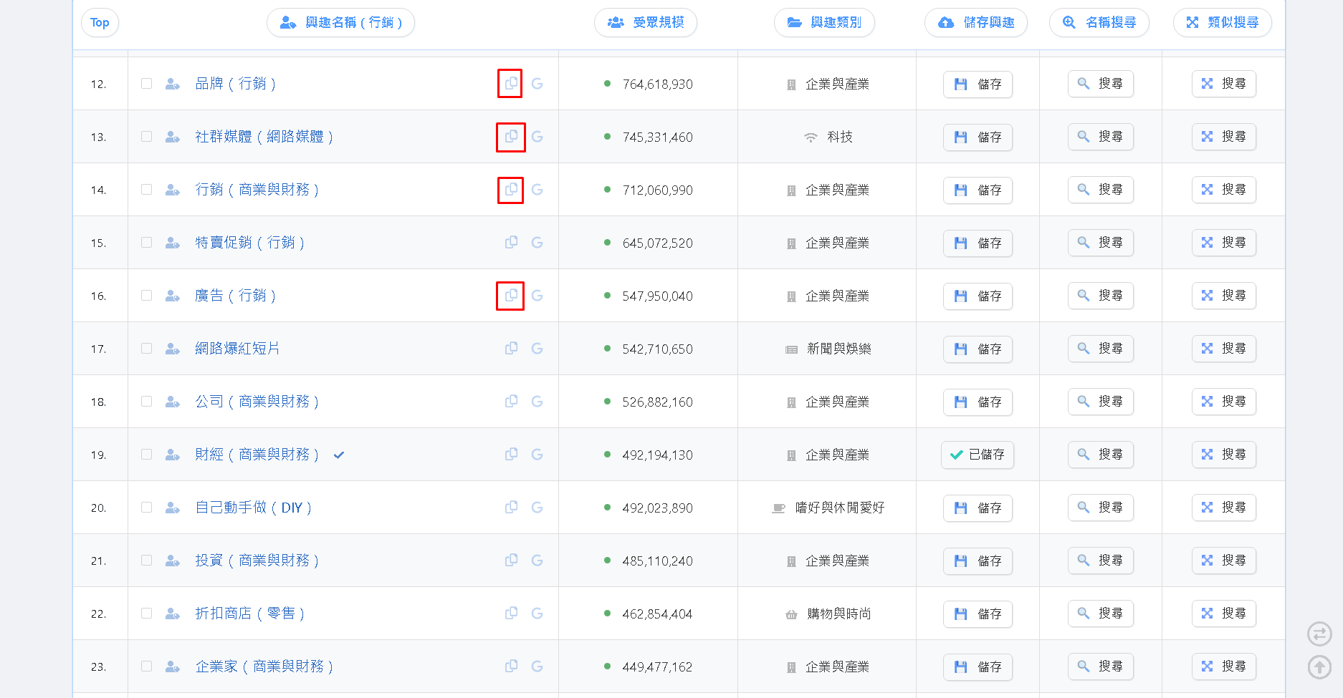Copy the 折扣商店（零售）interest name

click(511, 614)
